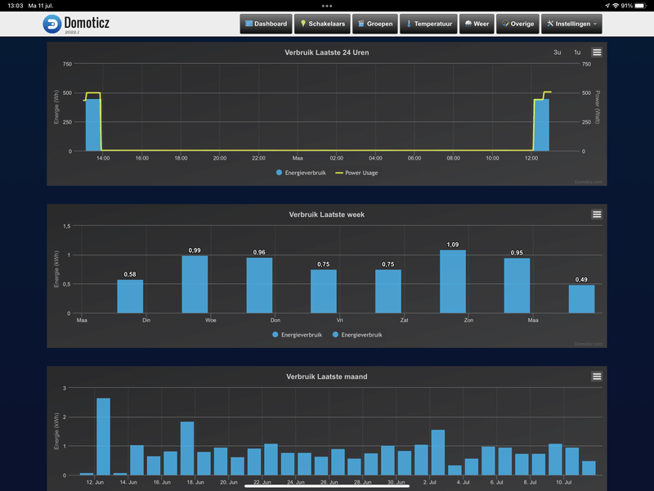Toggle Power Usage series in legend
Screen dimensions: 654x491
pos(357,173)
